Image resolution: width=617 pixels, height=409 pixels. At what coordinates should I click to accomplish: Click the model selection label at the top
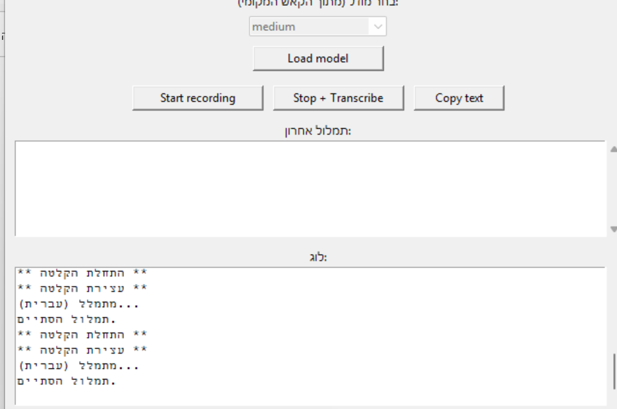click(318, 3)
